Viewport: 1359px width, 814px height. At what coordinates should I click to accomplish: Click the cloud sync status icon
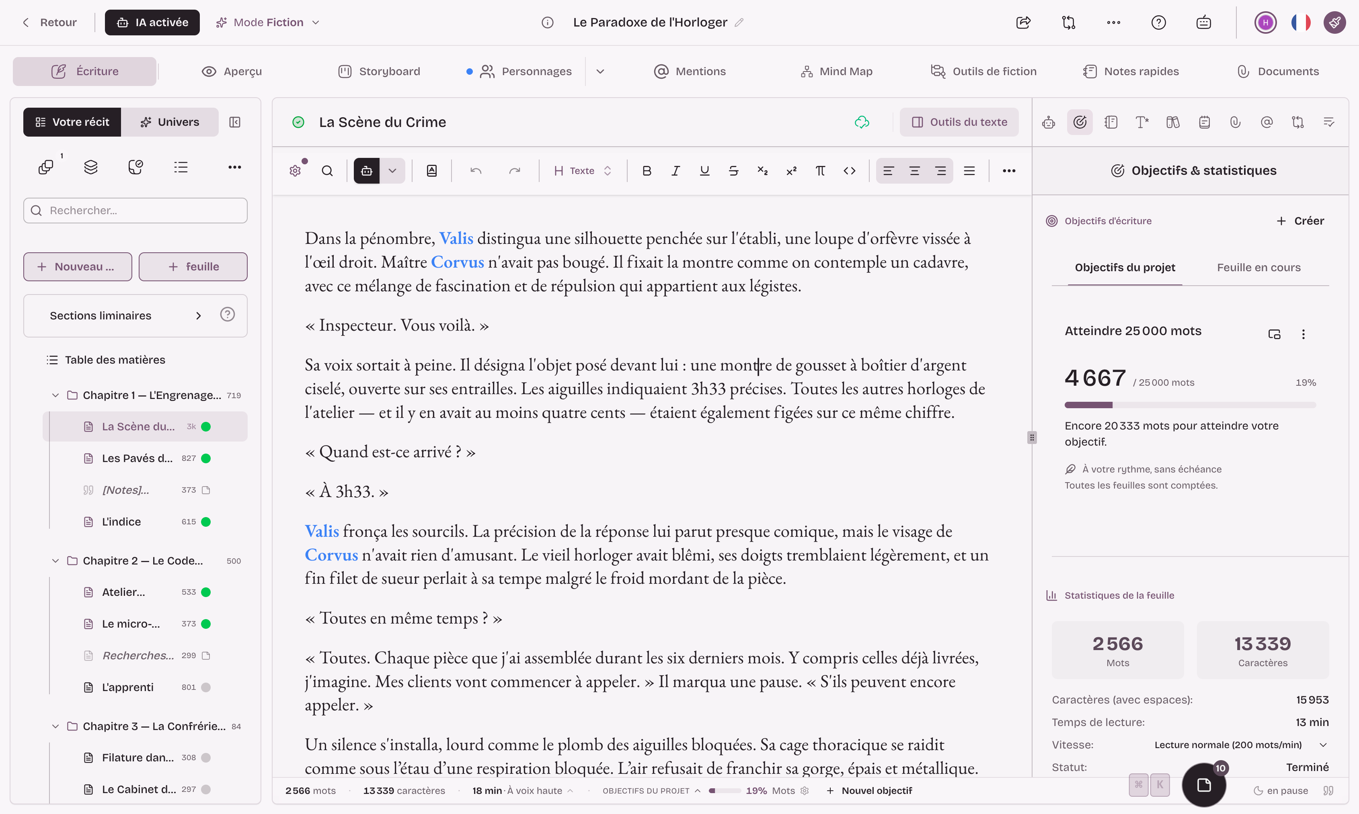862,122
